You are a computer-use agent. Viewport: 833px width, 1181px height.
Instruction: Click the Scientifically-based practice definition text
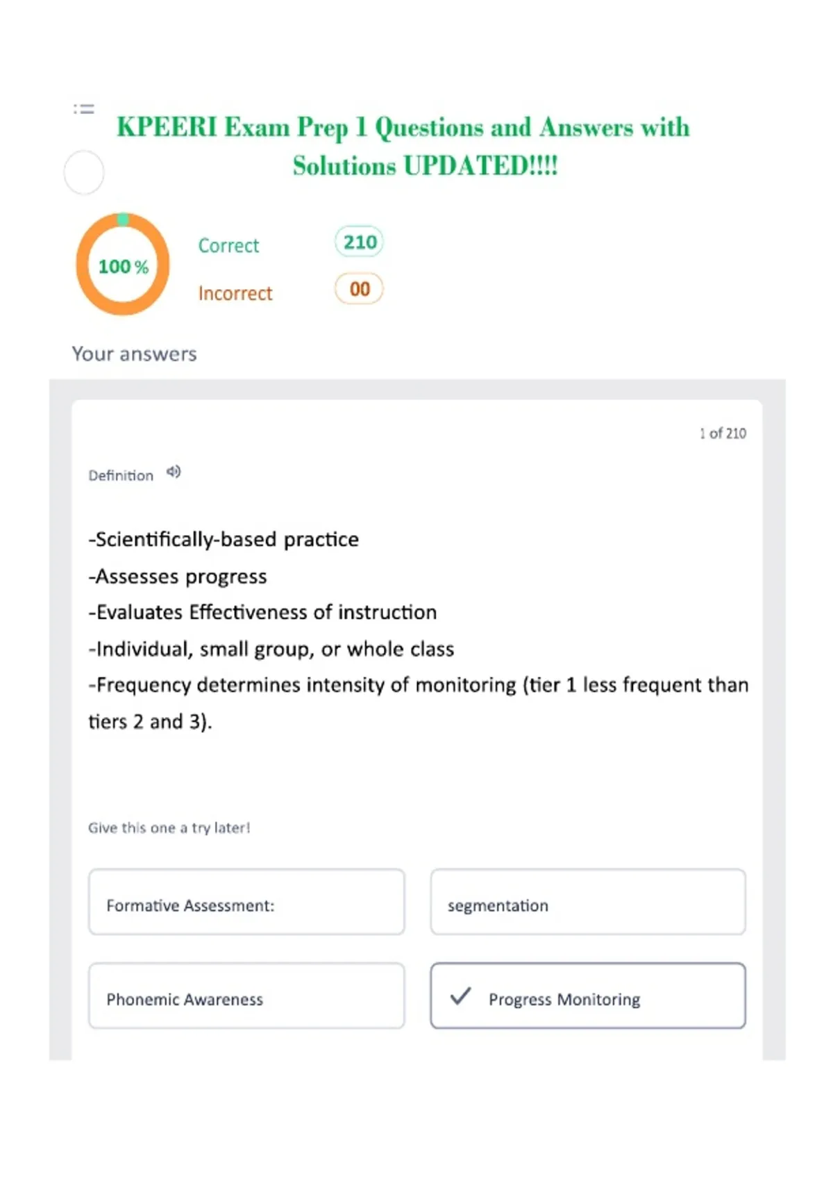coord(224,540)
